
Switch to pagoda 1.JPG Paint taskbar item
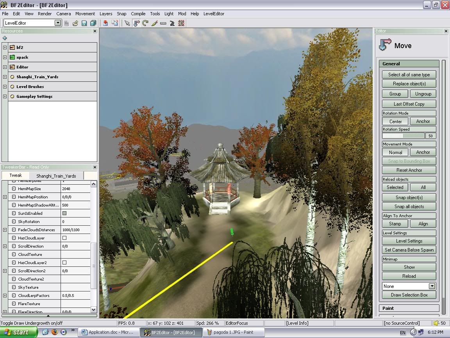234,332
